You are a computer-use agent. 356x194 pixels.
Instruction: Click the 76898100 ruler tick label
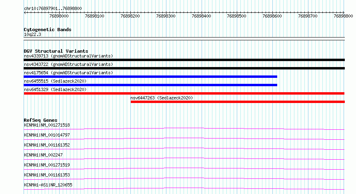coord(95,16)
